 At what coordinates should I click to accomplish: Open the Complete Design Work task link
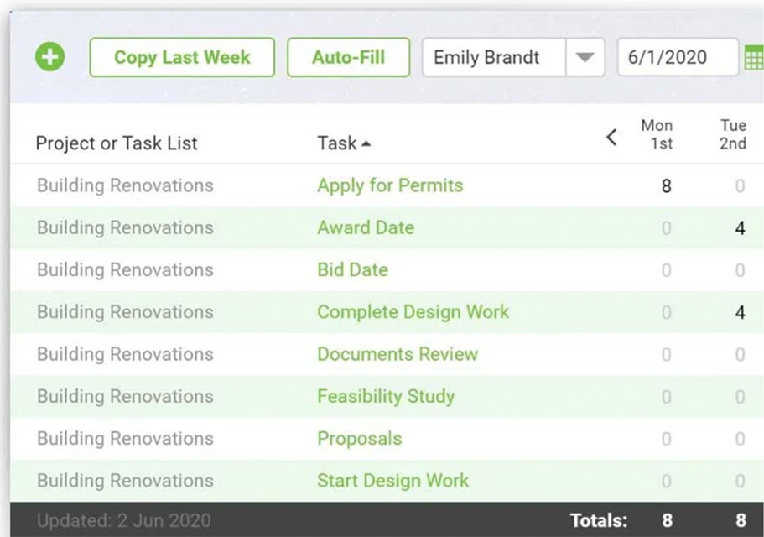pyautogui.click(x=413, y=312)
